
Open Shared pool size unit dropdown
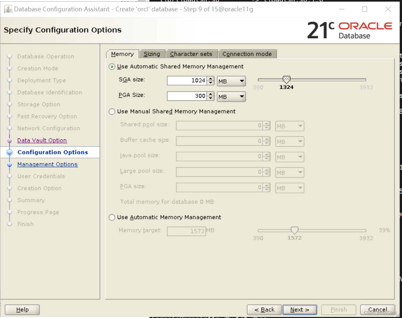point(290,126)
